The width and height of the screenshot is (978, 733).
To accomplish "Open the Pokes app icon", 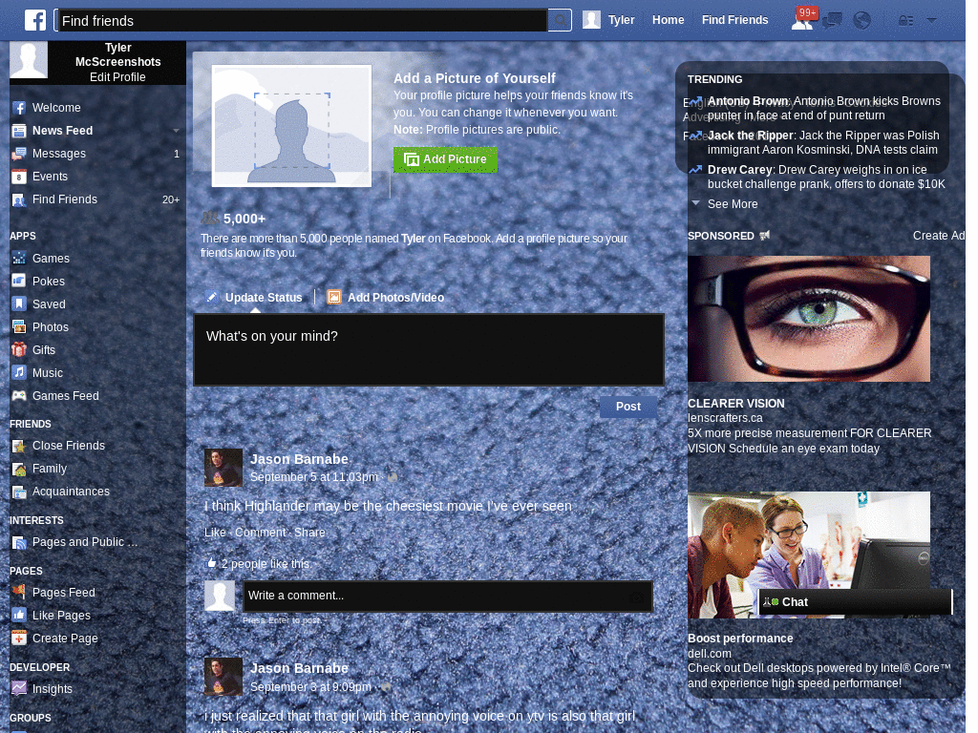I will (19, 282).
